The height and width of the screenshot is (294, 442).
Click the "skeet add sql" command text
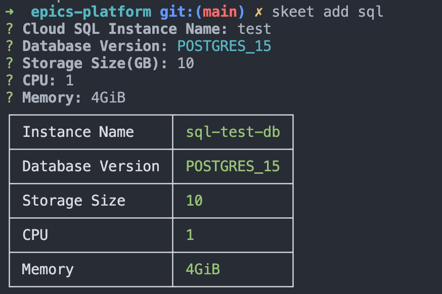coord(328,12)
